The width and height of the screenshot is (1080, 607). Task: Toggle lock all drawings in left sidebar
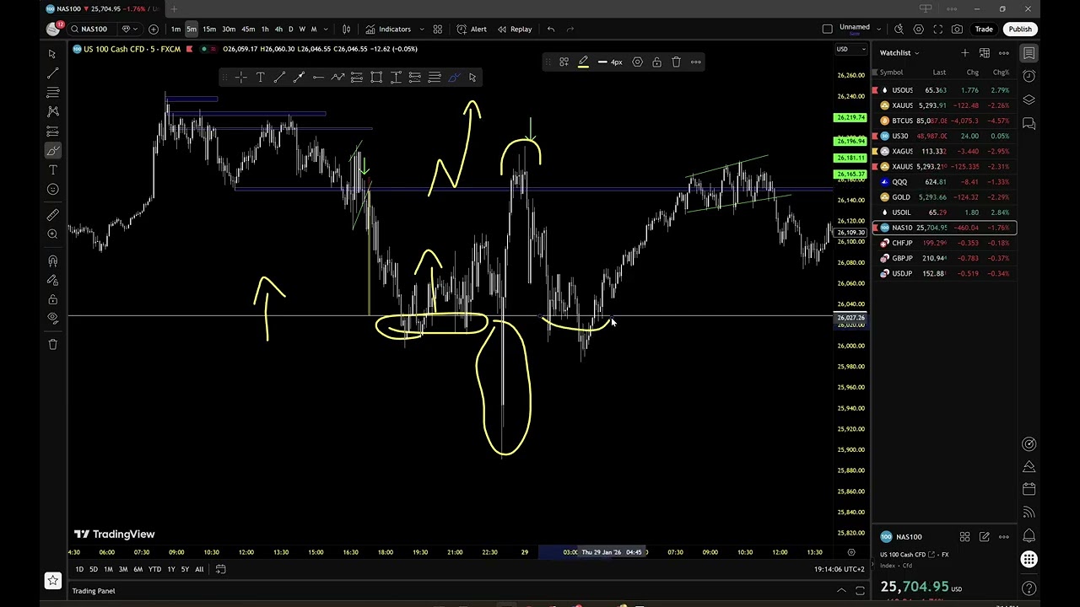click(52, 299)
